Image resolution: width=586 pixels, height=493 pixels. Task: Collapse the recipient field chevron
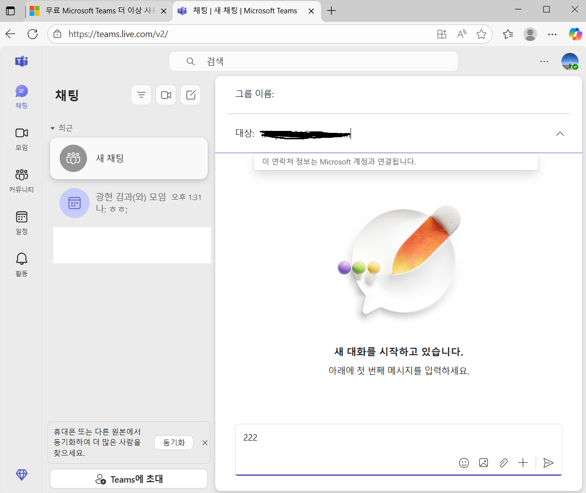click(559, 133)
